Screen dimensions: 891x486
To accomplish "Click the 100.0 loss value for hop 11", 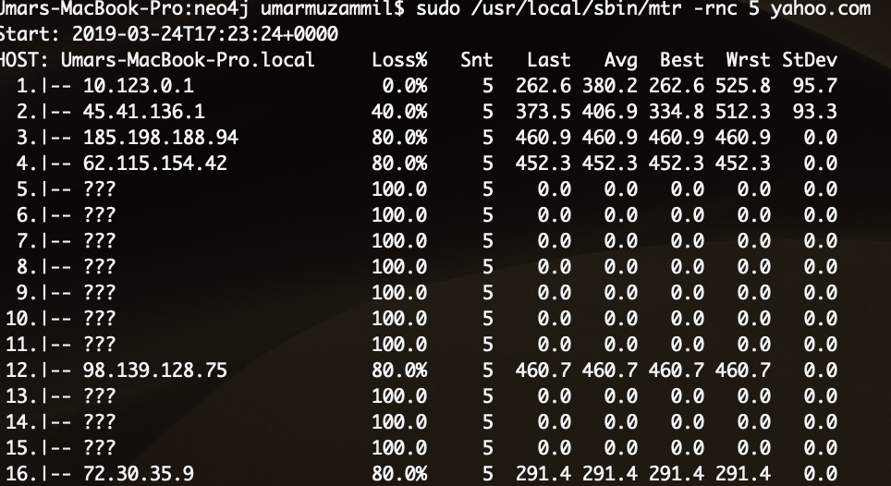I will point(399,344).
